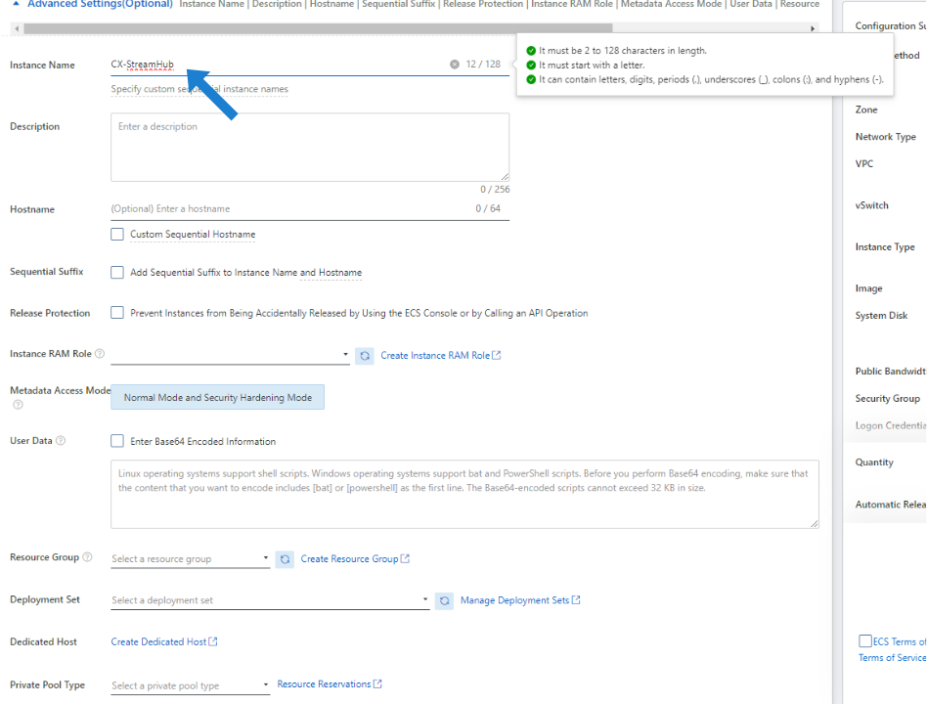Refresh the Deployment Set list
927x704 pixels.
pyautogui.click(x=444, y=600)
